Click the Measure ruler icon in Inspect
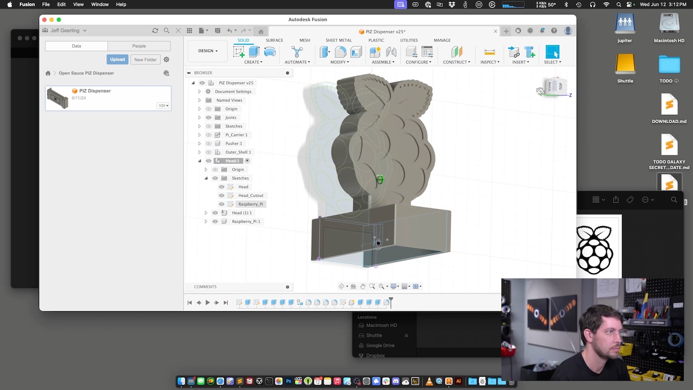 pyautogui.click(x=490, y=51)
